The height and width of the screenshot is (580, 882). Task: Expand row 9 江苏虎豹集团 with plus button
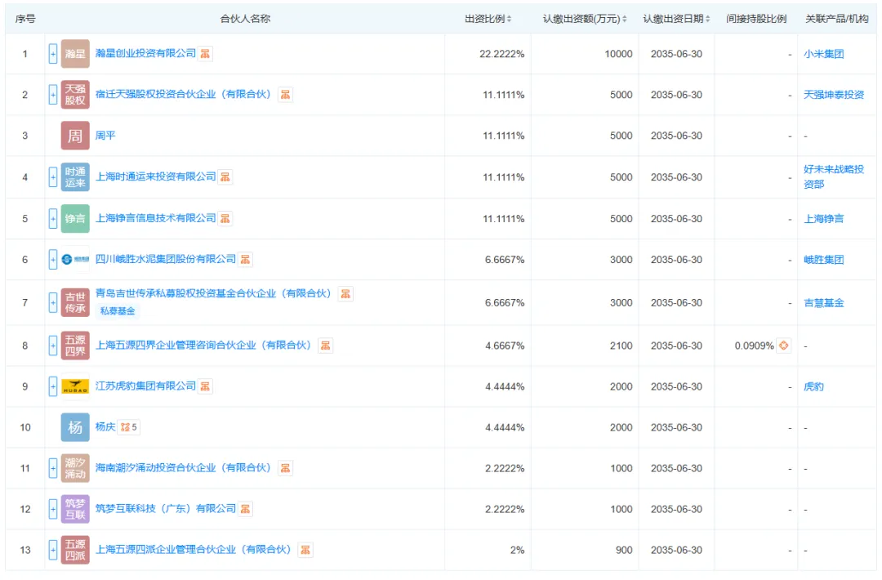[x=53, y=386]
